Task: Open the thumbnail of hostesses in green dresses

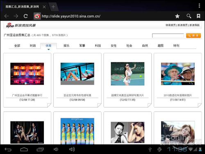Action: click(77, 131)
